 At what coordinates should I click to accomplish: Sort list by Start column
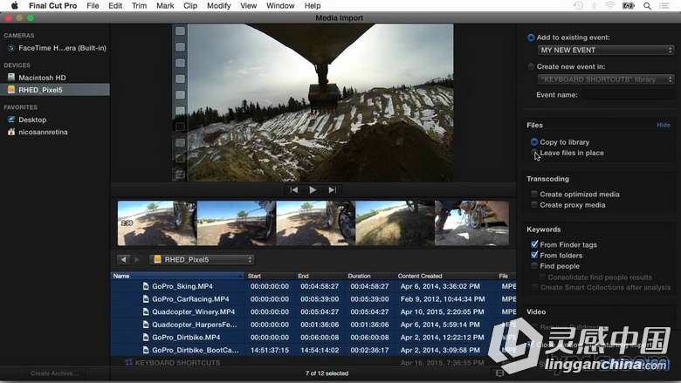click(x=270, y=276)
